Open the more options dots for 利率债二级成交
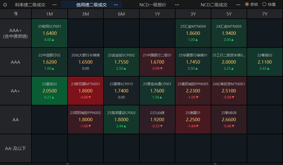This screenshot has height=165, width=283. pos(54,5)
